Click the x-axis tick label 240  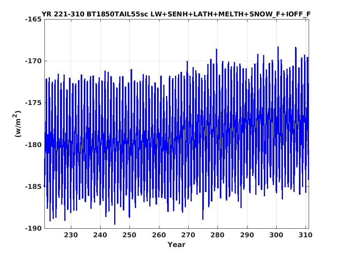click(x=100, y=235)
